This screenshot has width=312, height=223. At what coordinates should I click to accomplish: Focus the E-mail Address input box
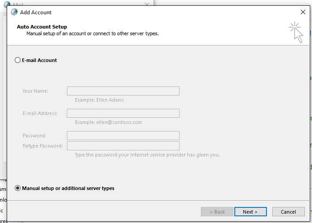[x=123, y=113]
